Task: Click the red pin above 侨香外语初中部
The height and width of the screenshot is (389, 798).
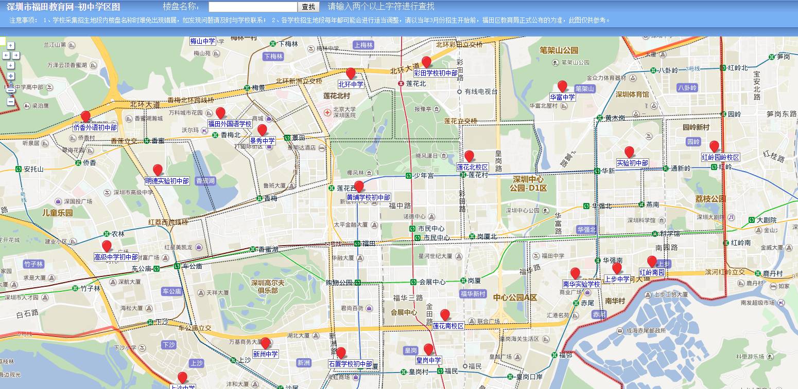Action: pos(85,117)
